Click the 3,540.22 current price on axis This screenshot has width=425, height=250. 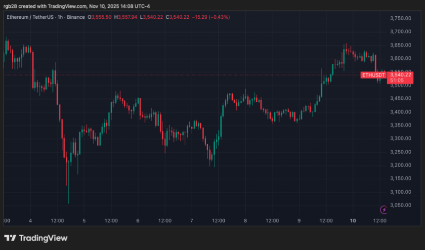point(401,75)
